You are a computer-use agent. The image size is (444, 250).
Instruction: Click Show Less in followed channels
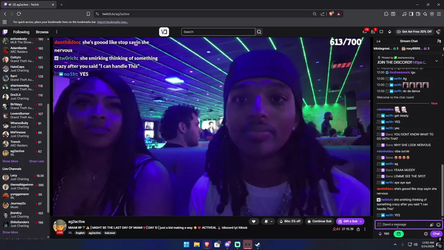(36, 161)
